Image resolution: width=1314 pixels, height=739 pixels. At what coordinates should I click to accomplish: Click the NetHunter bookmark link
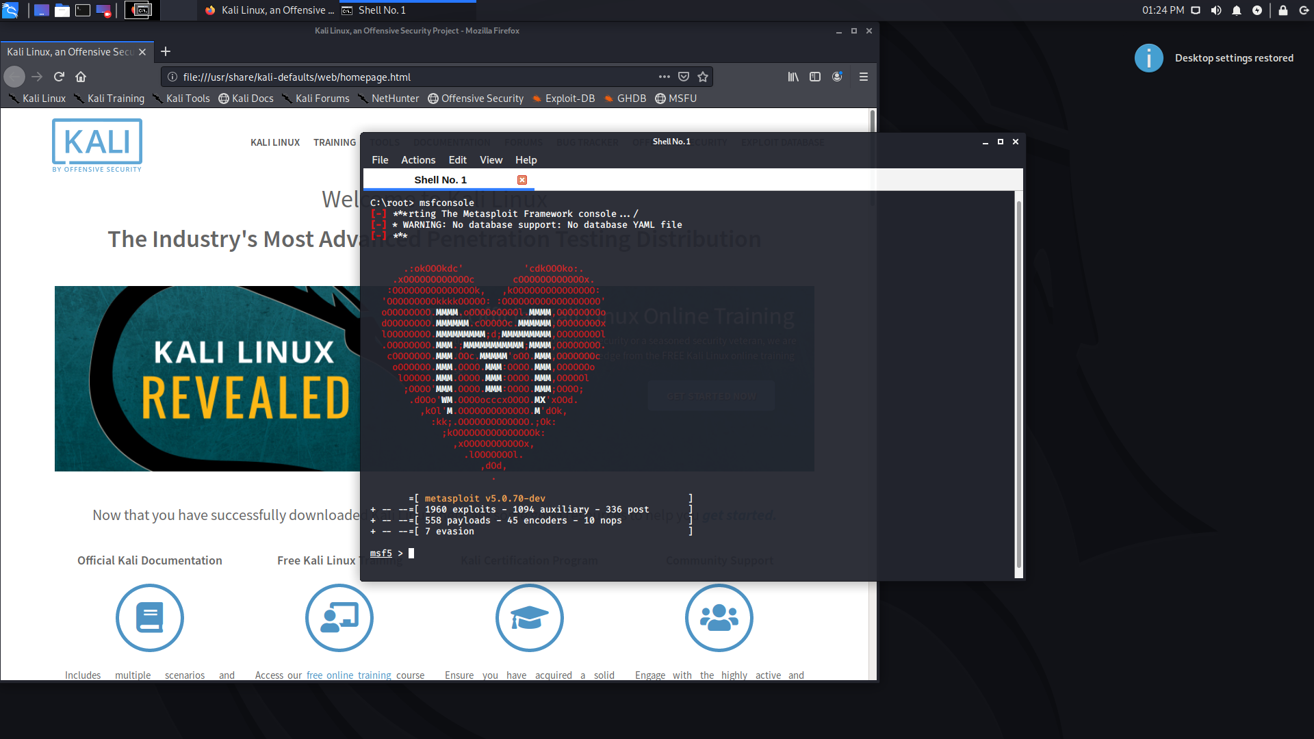[395, 98]
